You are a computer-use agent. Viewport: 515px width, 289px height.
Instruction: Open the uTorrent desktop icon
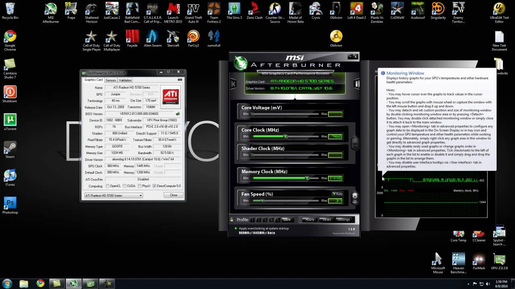tap(10, 122)
